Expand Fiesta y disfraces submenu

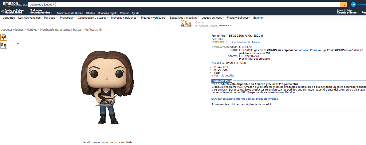(238, 18)
